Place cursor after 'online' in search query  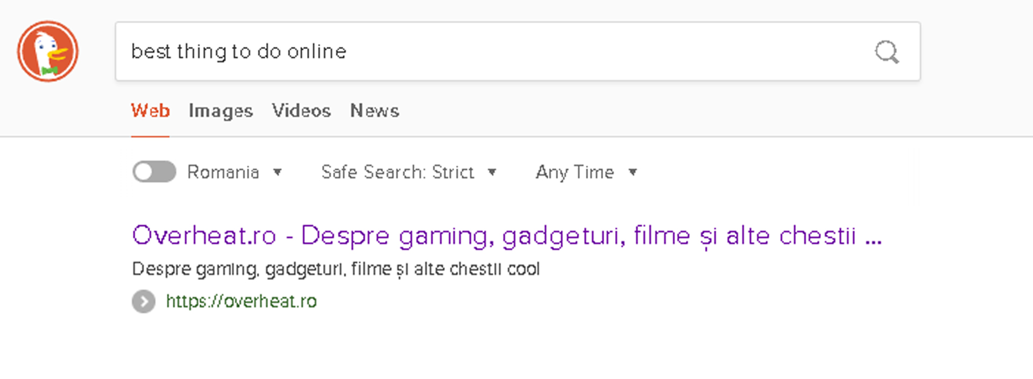coord(348,52)
